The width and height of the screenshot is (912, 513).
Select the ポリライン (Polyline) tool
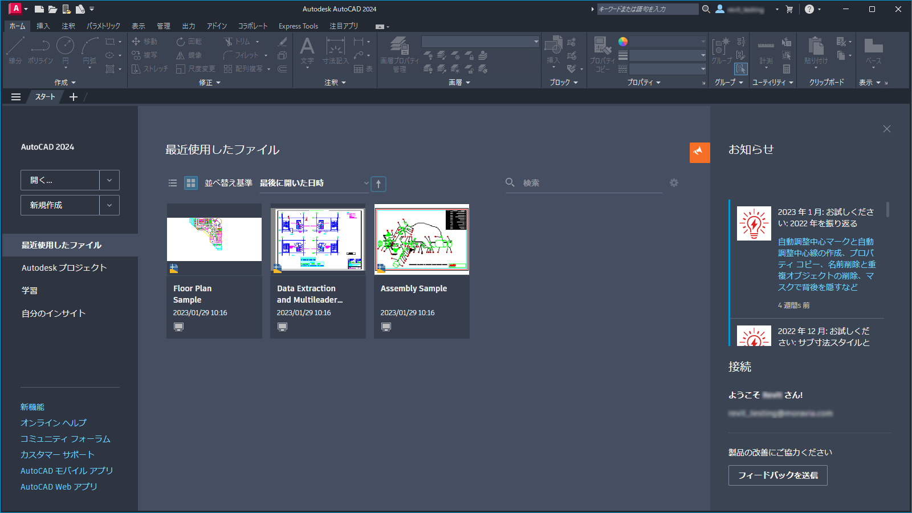[40, 51]
